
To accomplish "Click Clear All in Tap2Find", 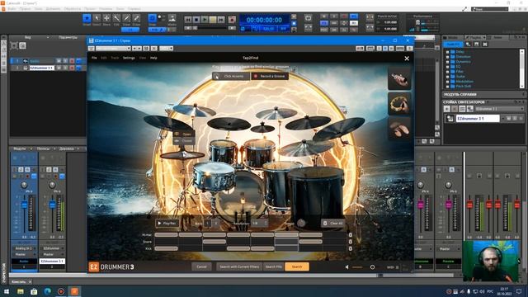I will (x=333, y=224).
